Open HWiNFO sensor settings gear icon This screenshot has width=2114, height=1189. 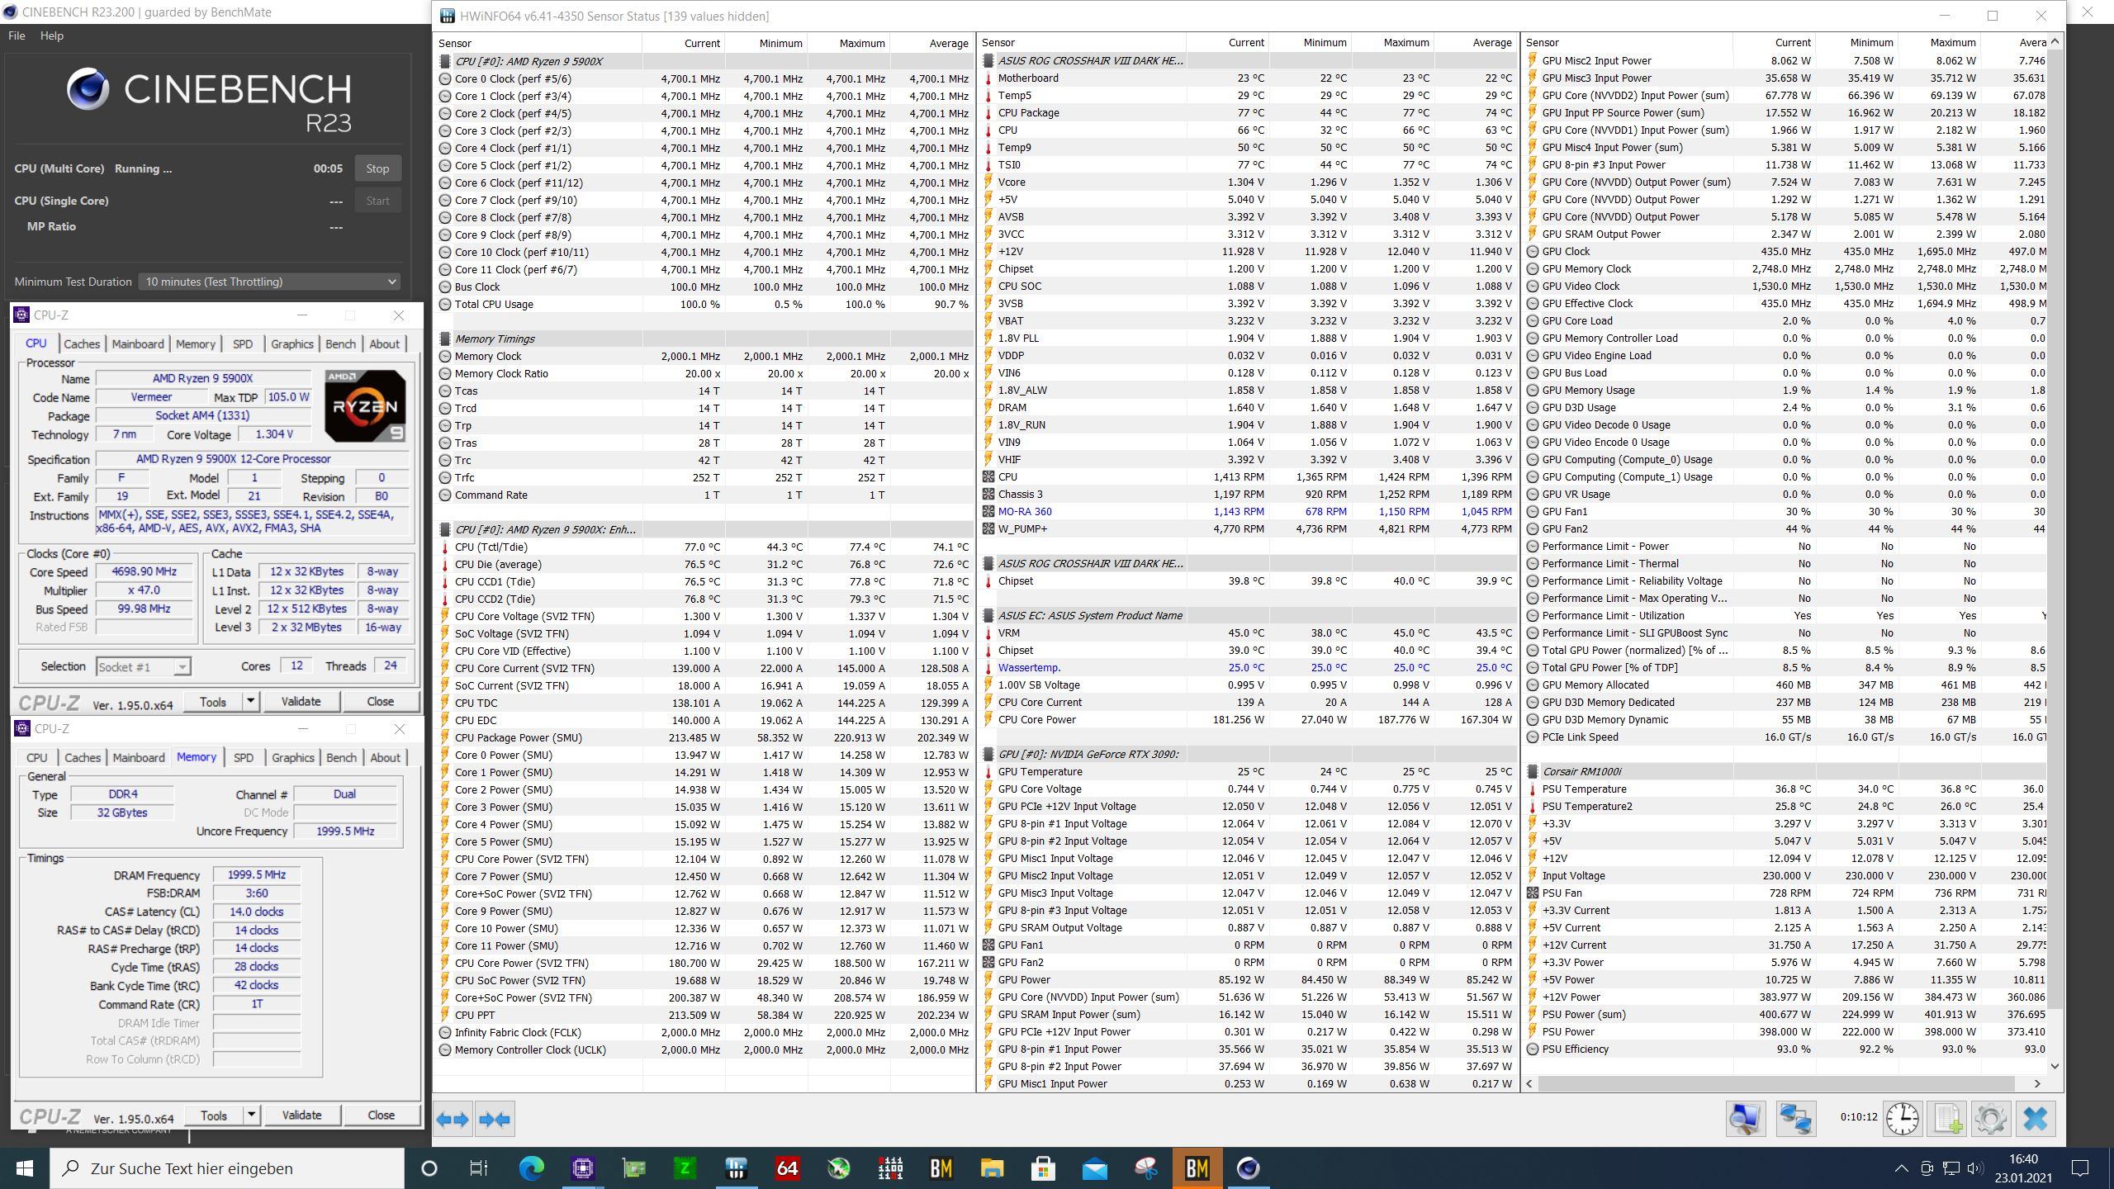coord(1990,1120)
